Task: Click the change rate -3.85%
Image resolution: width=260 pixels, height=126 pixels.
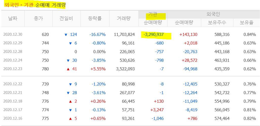Action: 99,60
